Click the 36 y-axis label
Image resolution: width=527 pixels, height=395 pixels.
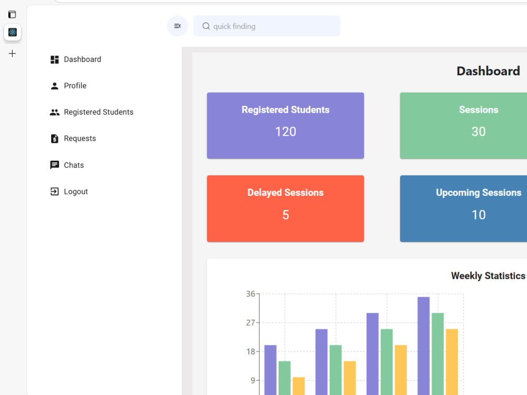coord(250,294)
